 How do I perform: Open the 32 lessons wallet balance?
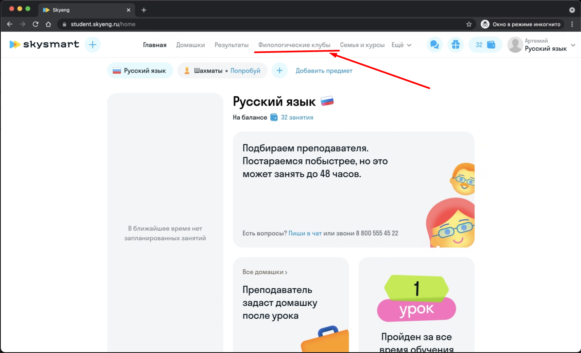pos(485,45)
